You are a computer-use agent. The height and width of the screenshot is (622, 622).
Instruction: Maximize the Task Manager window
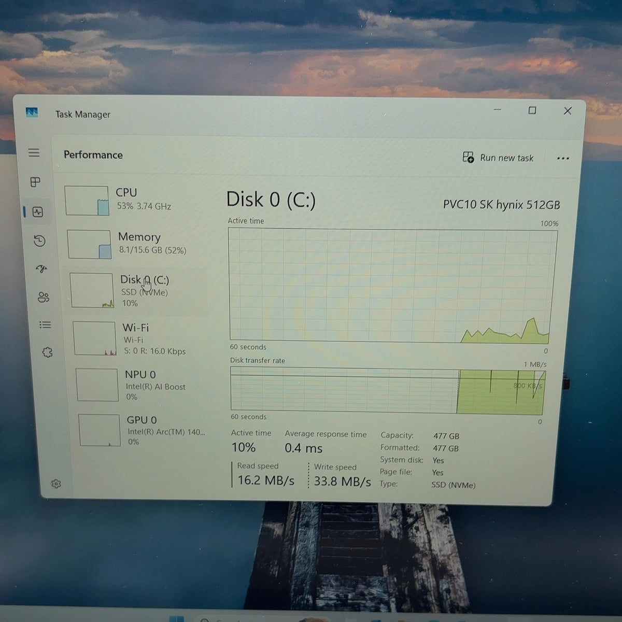(532, 110)
